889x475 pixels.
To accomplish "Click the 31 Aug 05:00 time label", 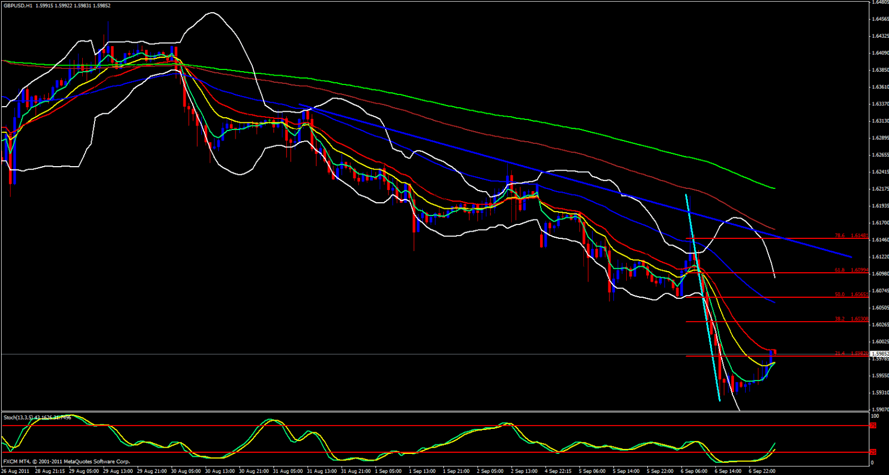I will (289, 471).
